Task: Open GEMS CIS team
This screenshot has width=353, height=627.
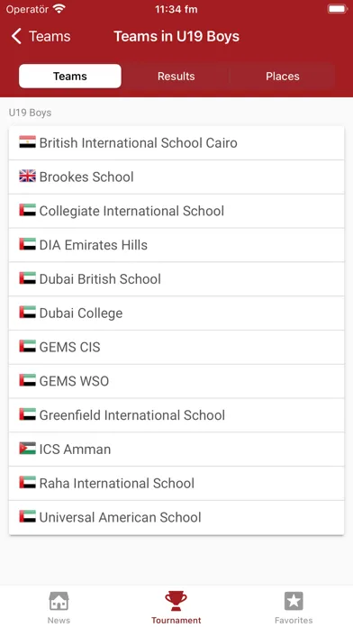Action: coord(176,347)
